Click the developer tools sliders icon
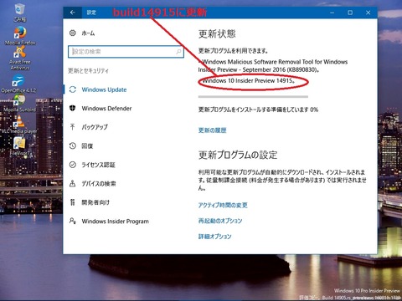Screen dimensions: 402x301 [x=73, y=202]
